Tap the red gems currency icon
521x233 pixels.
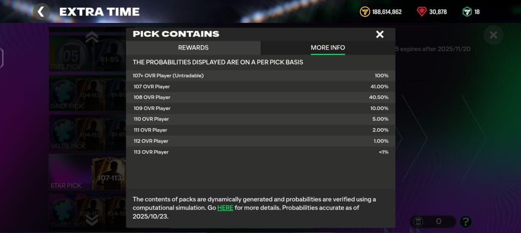[422, 12]
